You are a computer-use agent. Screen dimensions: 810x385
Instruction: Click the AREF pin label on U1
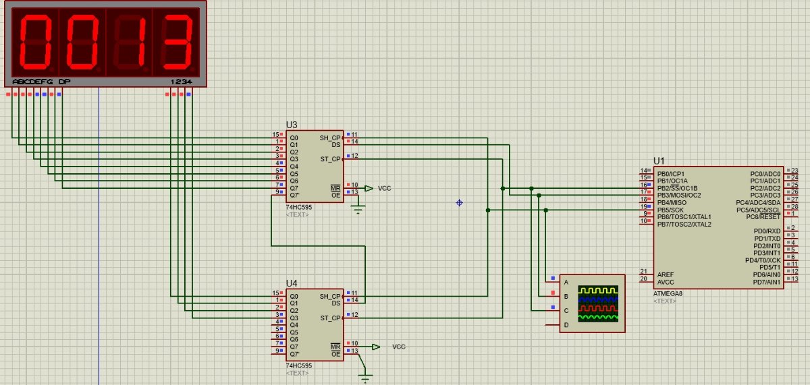click(664, 274)
